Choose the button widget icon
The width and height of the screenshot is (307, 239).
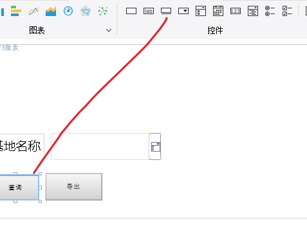coord(166,11)
